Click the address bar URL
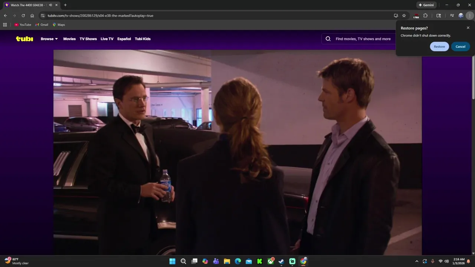Image resolution: width=475 pixels, height=267 pixels. coord(100,16)
